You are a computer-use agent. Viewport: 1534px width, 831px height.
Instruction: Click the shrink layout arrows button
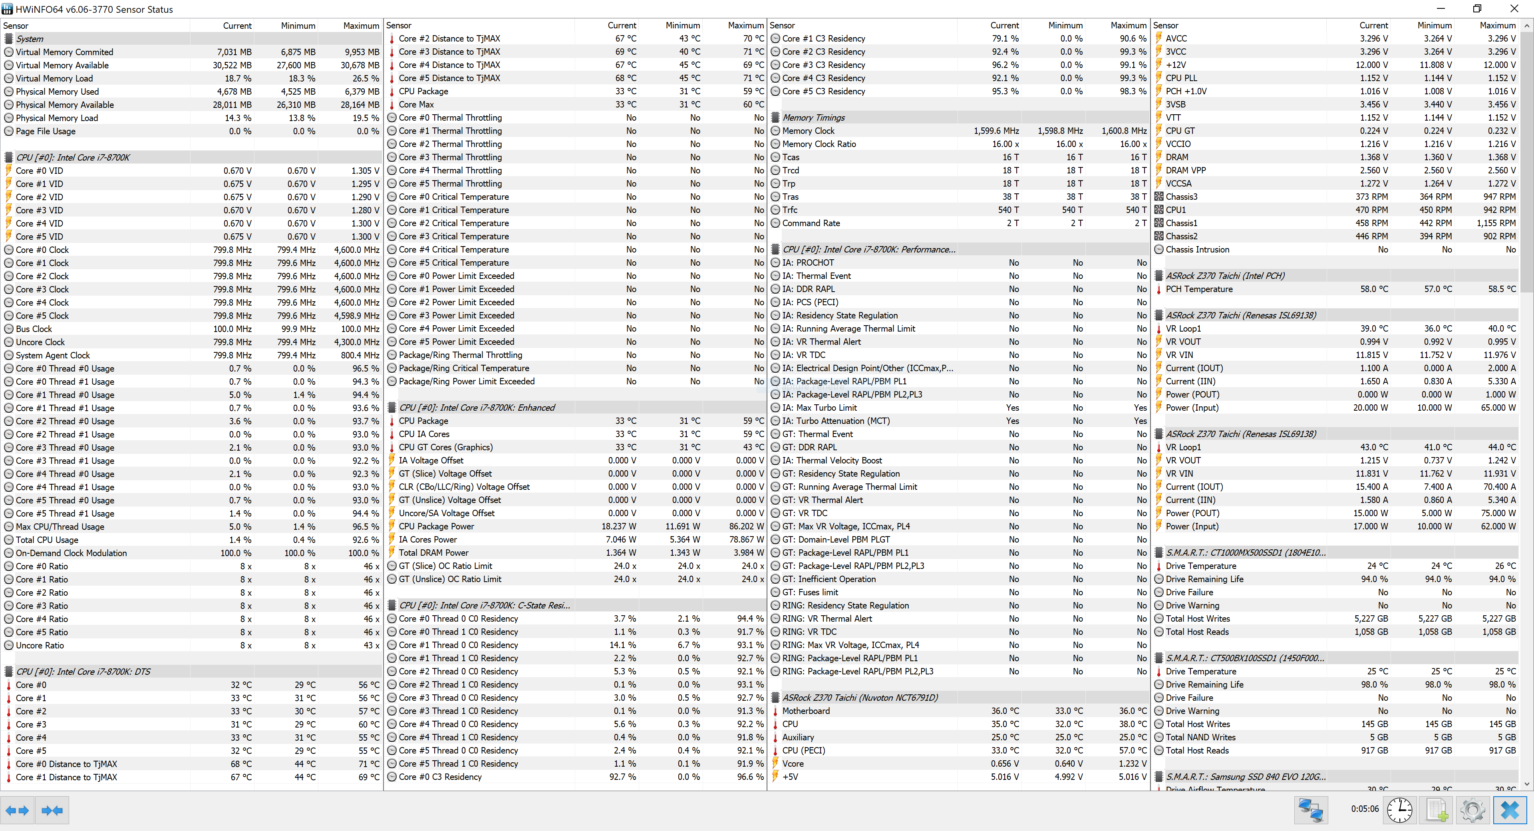(52, 810)
